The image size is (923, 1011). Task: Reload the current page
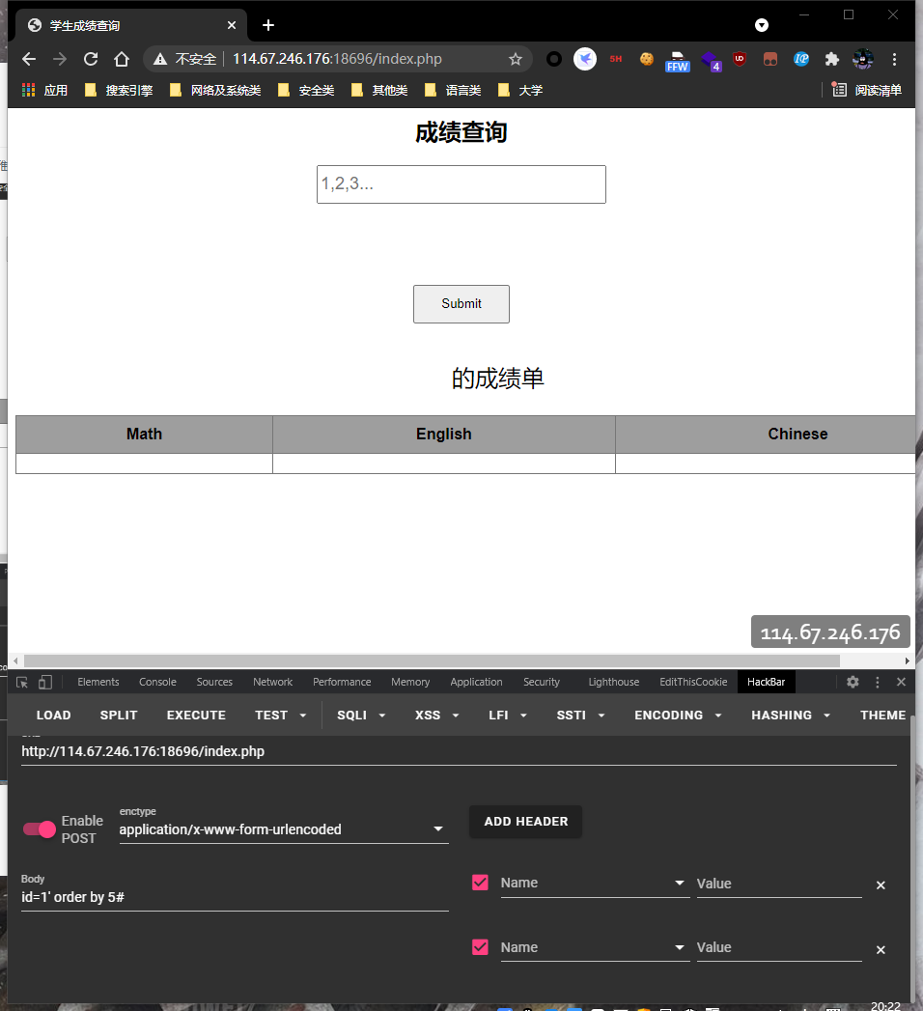[91, 59]
